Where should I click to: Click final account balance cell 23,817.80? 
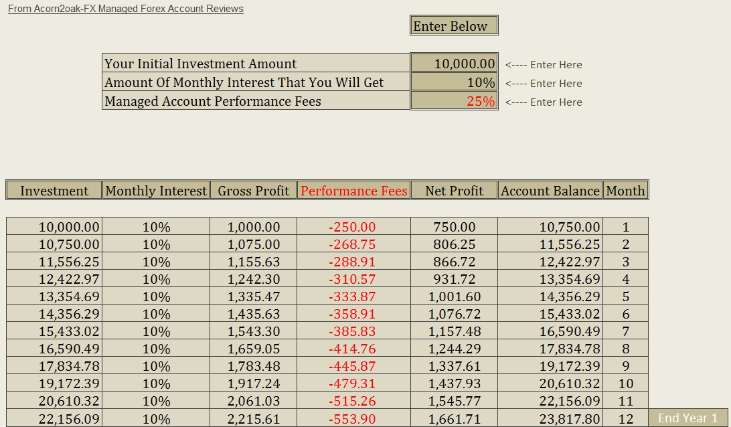550,418
